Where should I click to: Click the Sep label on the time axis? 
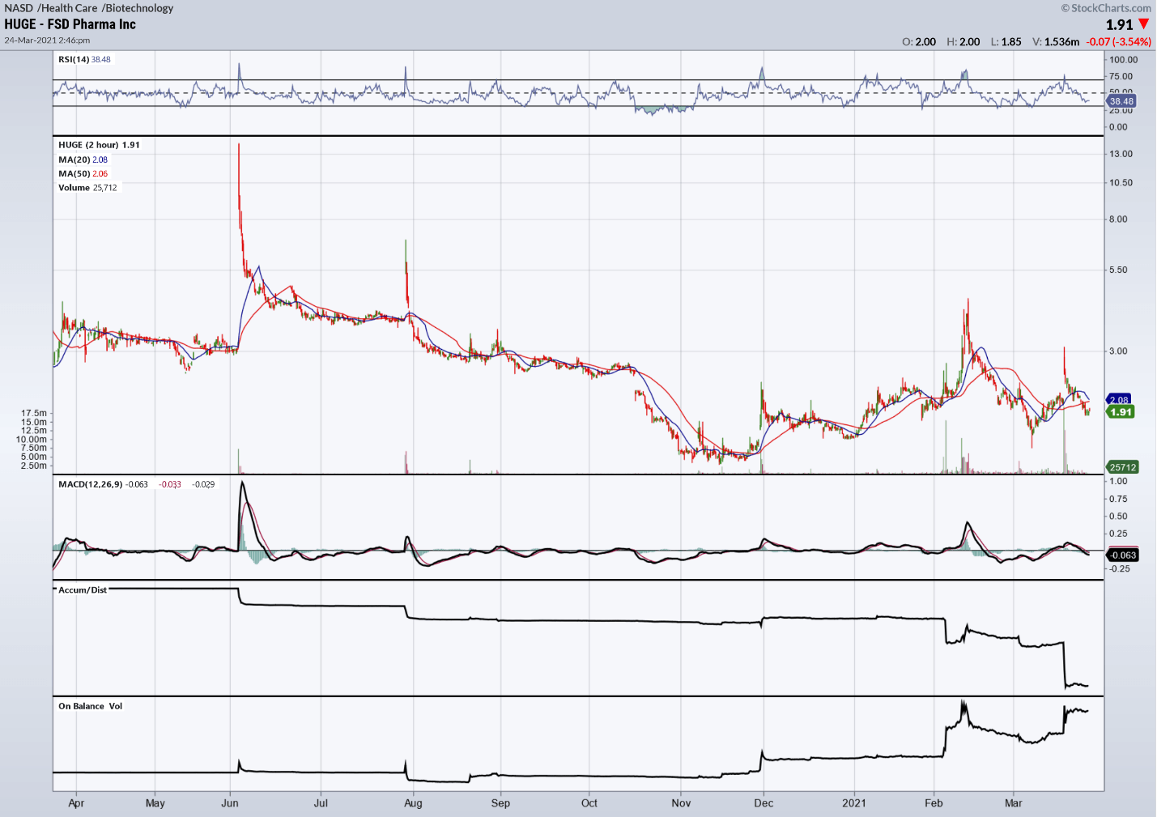pos(500,803)
